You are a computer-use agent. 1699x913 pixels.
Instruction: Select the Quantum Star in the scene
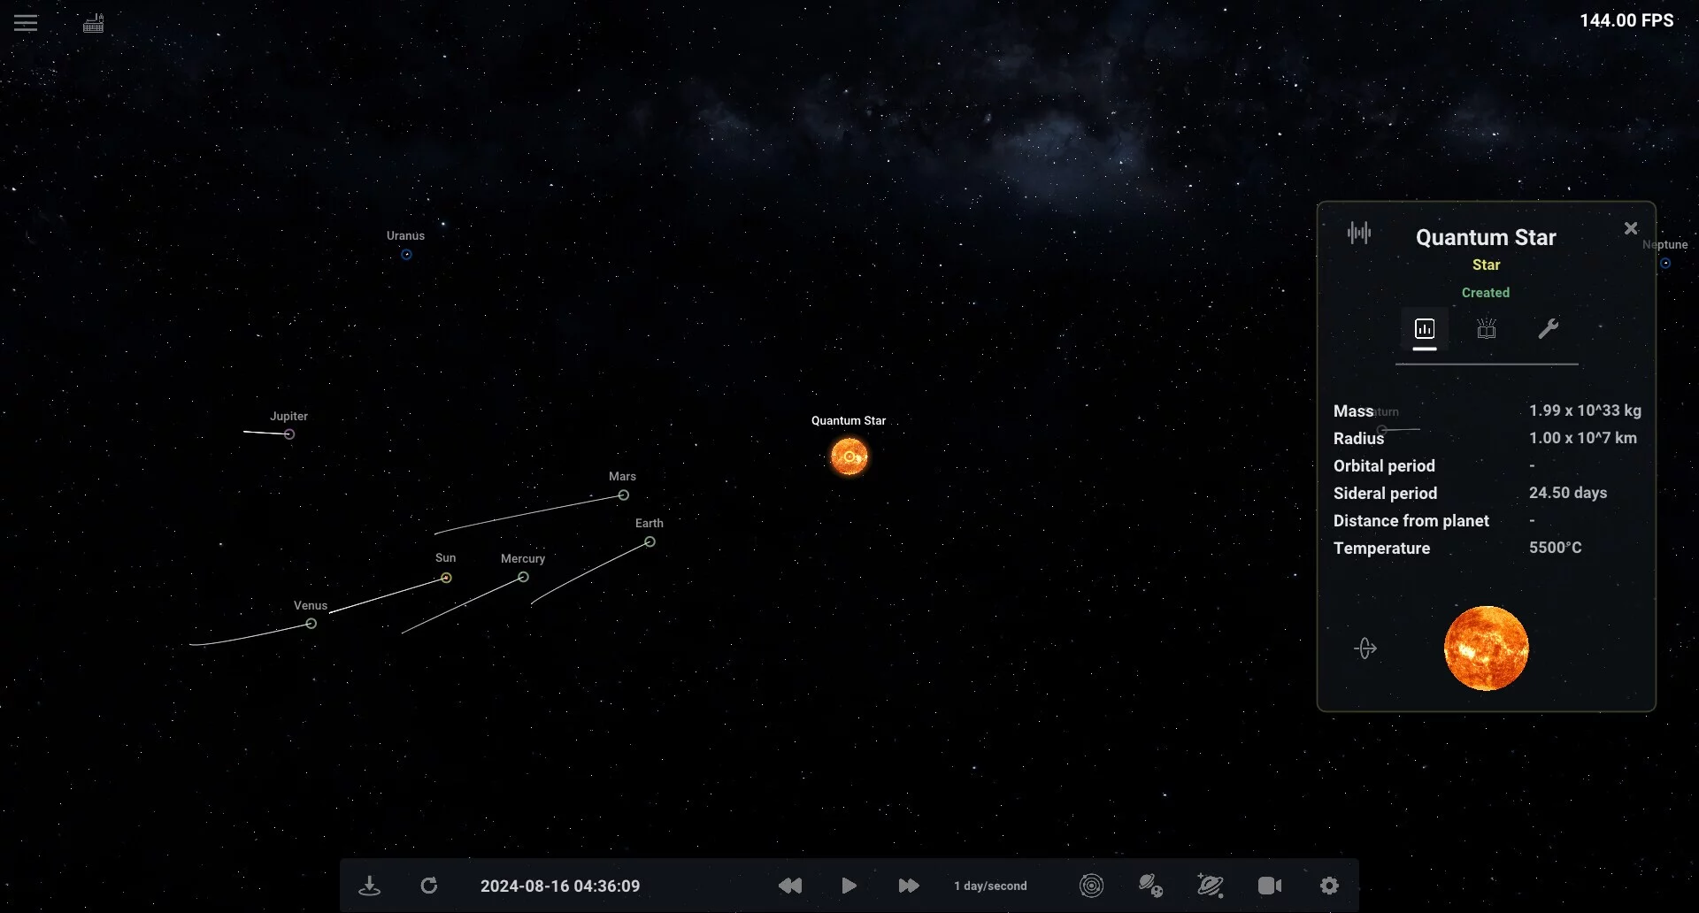[849, 456]
